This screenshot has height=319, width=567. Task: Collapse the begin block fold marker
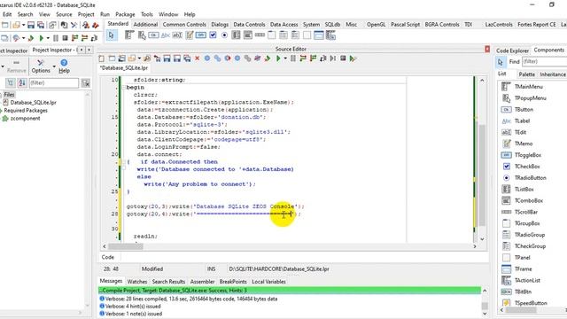(x=124, y=88)
